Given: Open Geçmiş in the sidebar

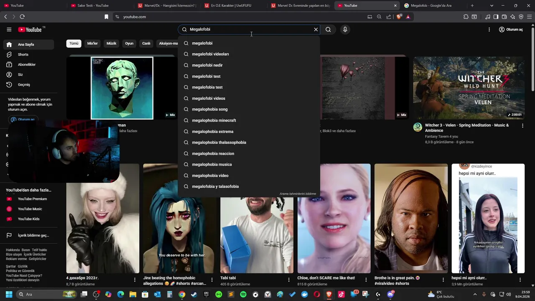Looking at the screenshot, I should 28,84.
